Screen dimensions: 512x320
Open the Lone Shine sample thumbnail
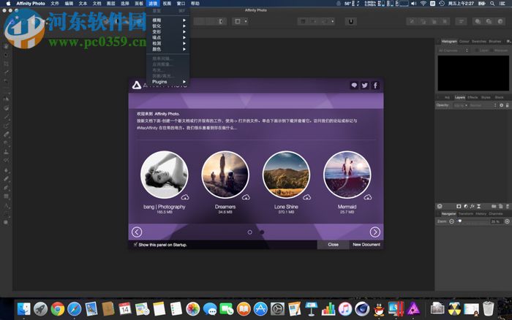tap(287, 175)
